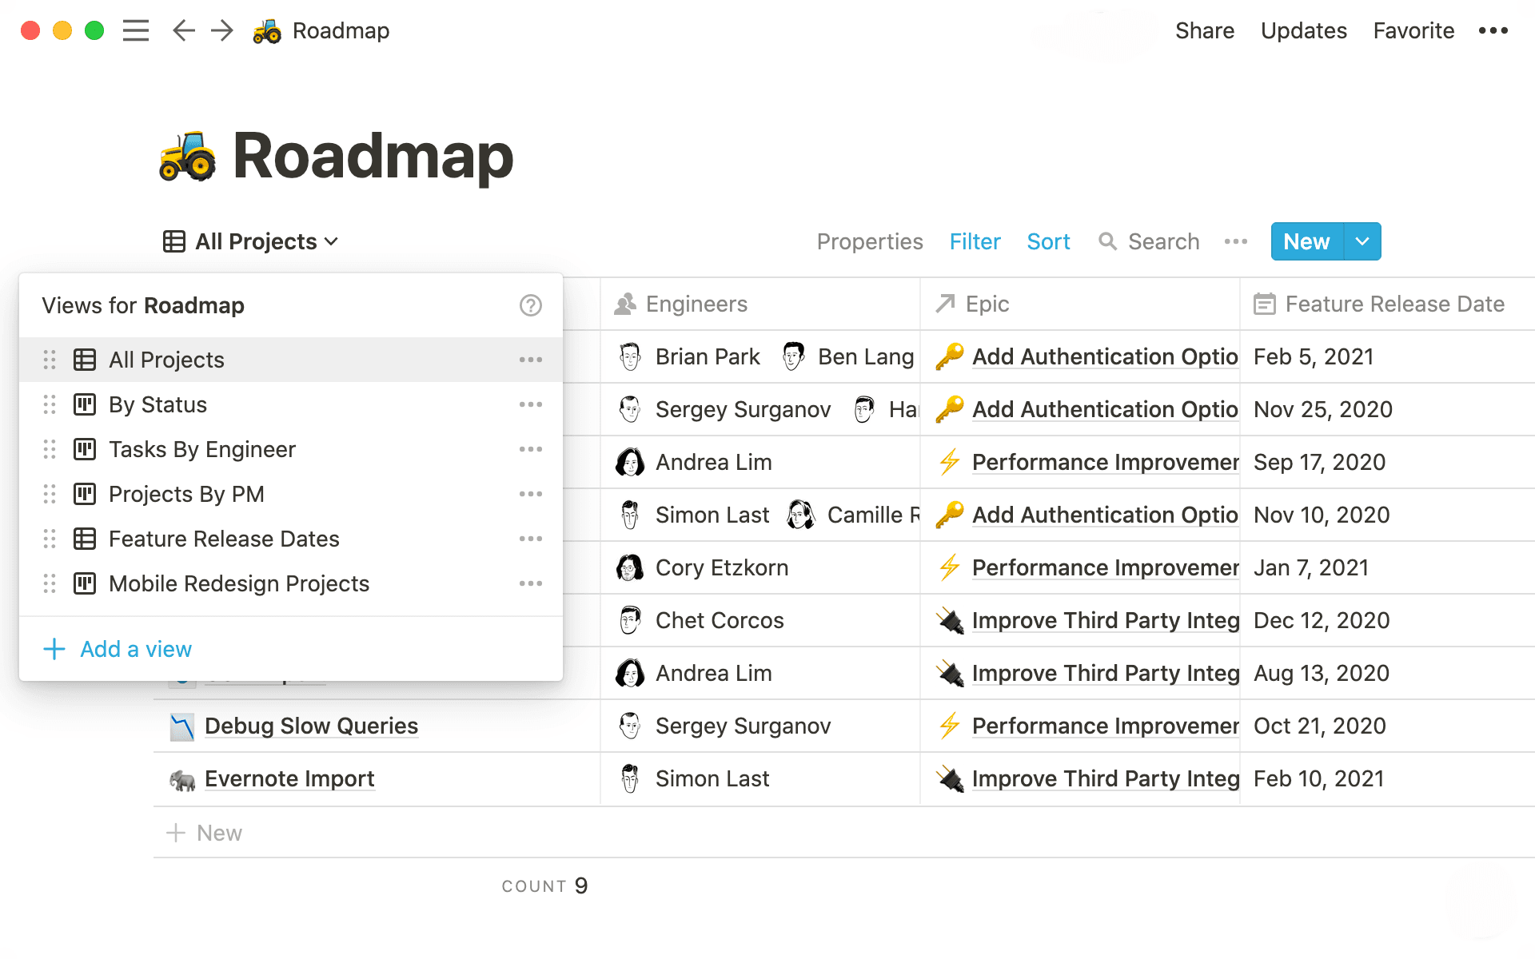Click the plug icon beside Improve Third Party Integrations
This screenshot has height=959, width=1535.
(948, 620)
